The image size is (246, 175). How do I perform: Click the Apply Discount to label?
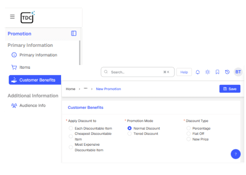(x=82, y=121)
